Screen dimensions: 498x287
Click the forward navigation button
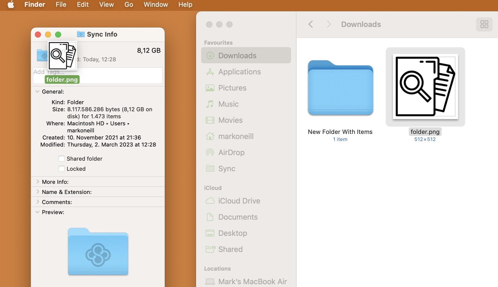[x=328, y=24]
